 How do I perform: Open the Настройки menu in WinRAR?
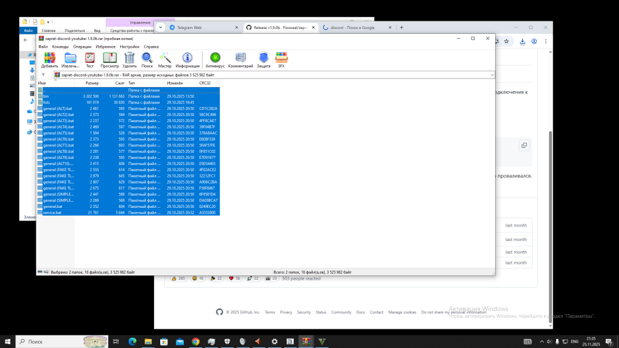129,47
